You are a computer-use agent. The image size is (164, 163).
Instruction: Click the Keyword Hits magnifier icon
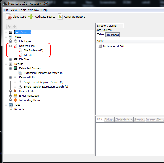[15, 77]
